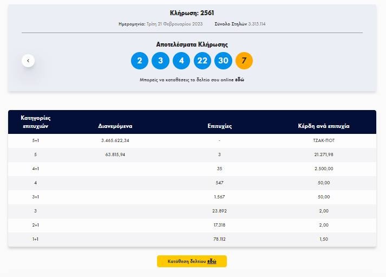
Task: Click the 21.271,98 winnings value
Action: click(324, 154)
